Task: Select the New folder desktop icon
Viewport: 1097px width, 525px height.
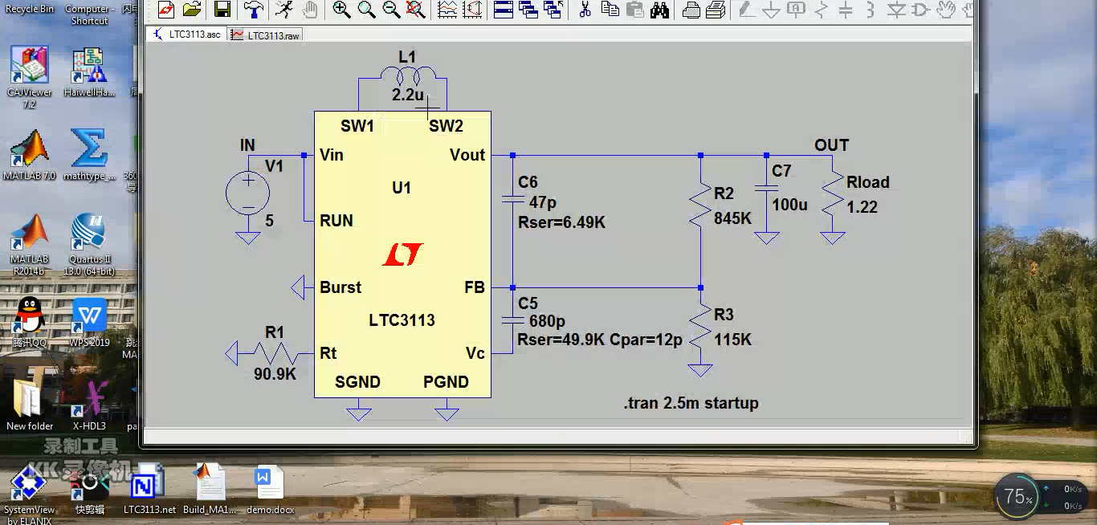Action: [30, 405]
